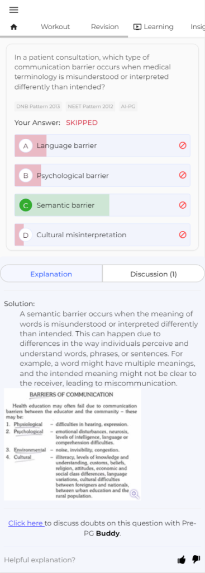
Task: Select green option C circle
Action: [26, 205]
